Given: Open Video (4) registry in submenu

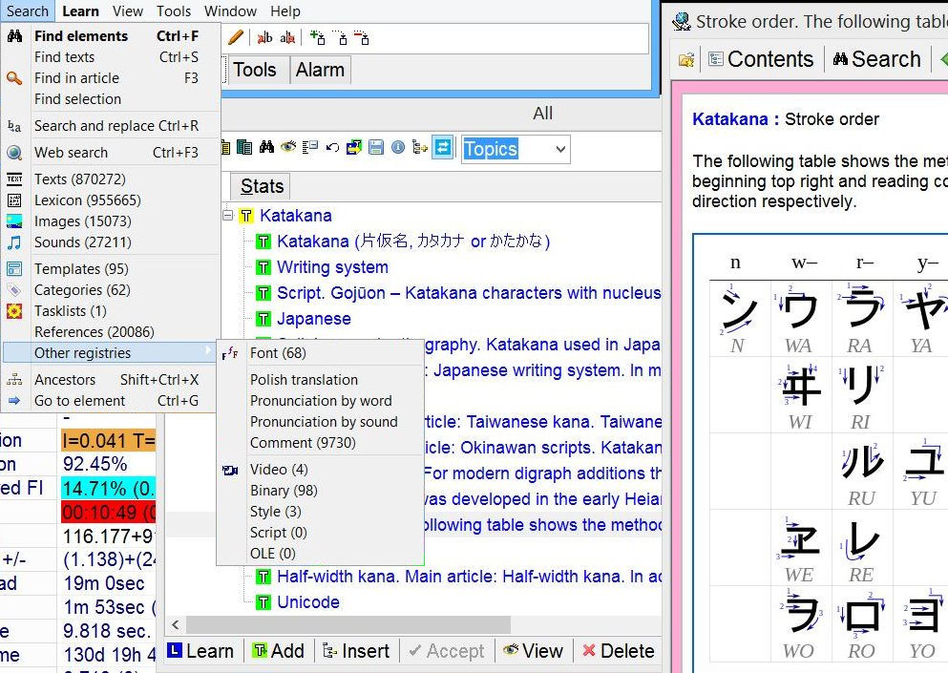Looking at the screenshot, I should (x=320, y=470).
